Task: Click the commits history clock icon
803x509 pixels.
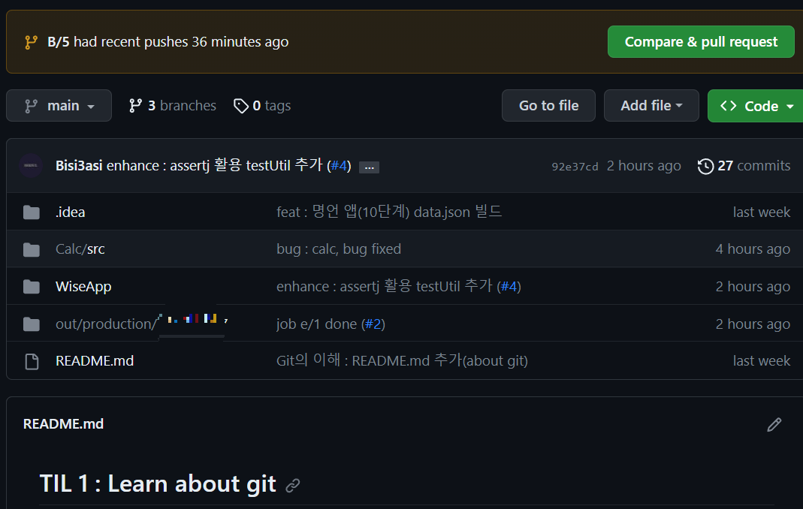Action: point(705,166)
